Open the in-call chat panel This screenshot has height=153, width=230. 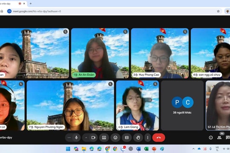(x=228, y=137)
